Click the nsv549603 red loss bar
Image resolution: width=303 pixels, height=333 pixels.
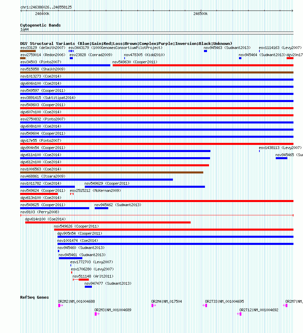tap(157, 108)
